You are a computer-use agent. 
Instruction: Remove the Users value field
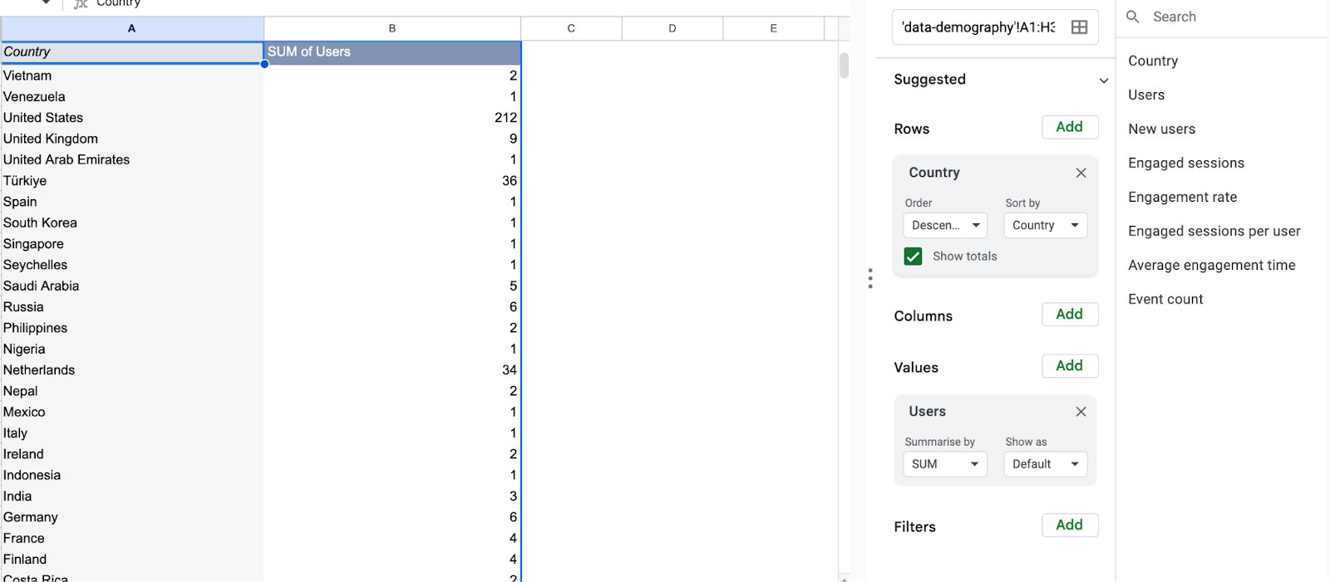click(1081, 412)
